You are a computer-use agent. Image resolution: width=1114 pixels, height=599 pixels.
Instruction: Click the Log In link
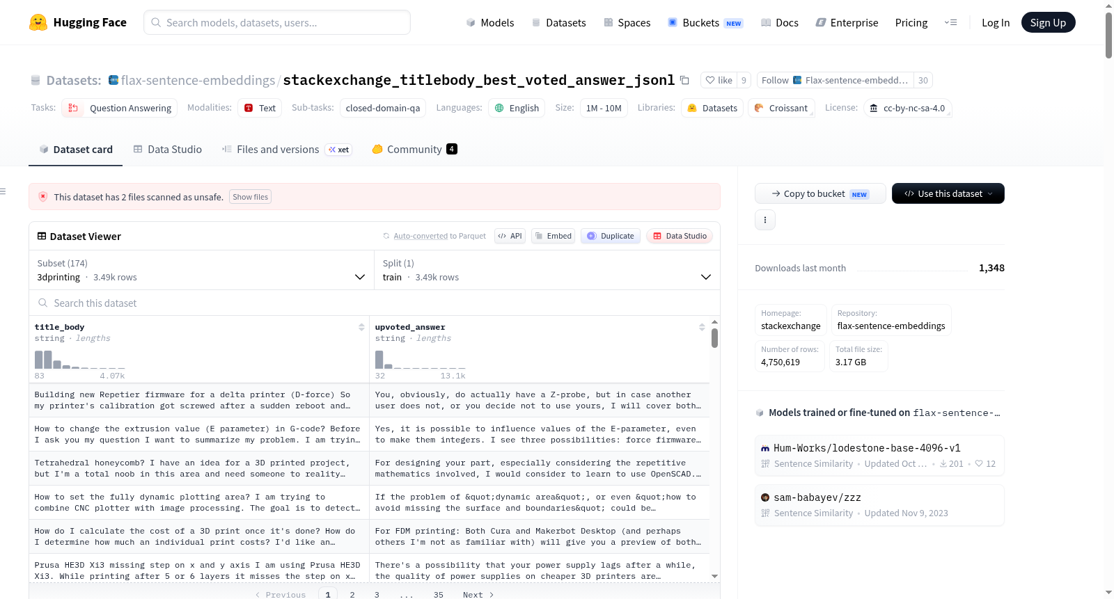[x=996, y=22]
